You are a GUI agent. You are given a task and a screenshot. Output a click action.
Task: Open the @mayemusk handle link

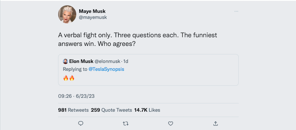(93, 17)
